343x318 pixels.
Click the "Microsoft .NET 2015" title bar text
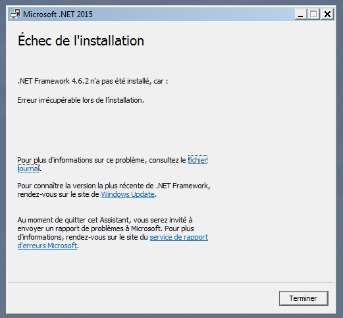(58, 14)
